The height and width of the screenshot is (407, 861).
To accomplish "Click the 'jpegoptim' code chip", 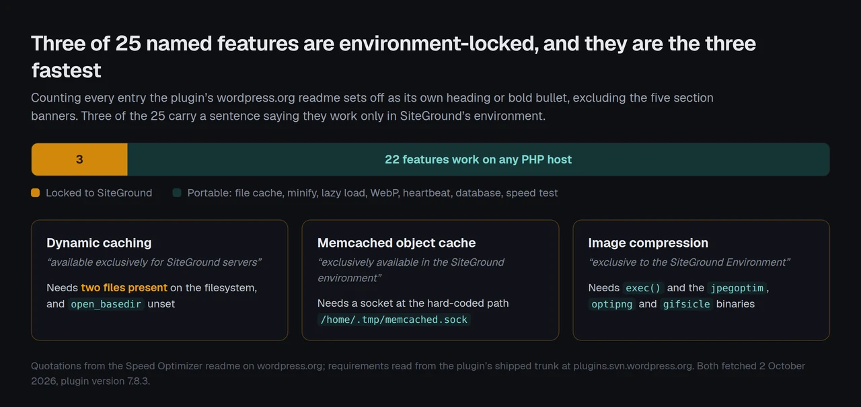I will (x=737, y=288).
